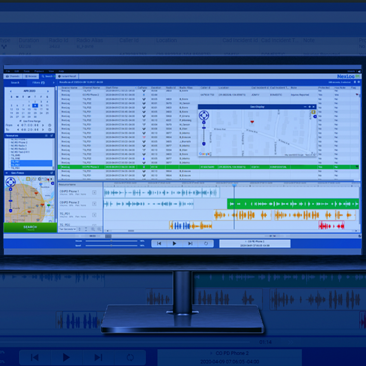The width and height of the screenshot is (366, 366).
Task: Open the Help menu
Action: (x=61, y=71)
